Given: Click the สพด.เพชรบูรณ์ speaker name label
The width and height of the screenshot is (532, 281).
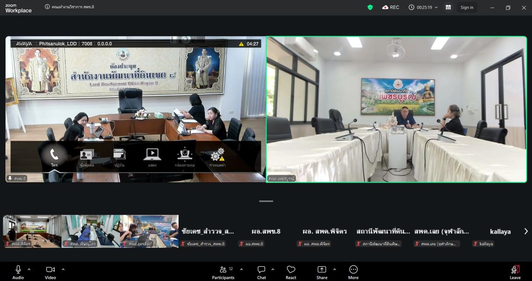Looking at the screenshot, I should click(281, 178).
